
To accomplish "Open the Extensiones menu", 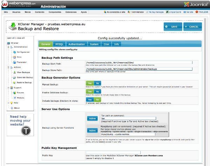I will tap(71, 12).
